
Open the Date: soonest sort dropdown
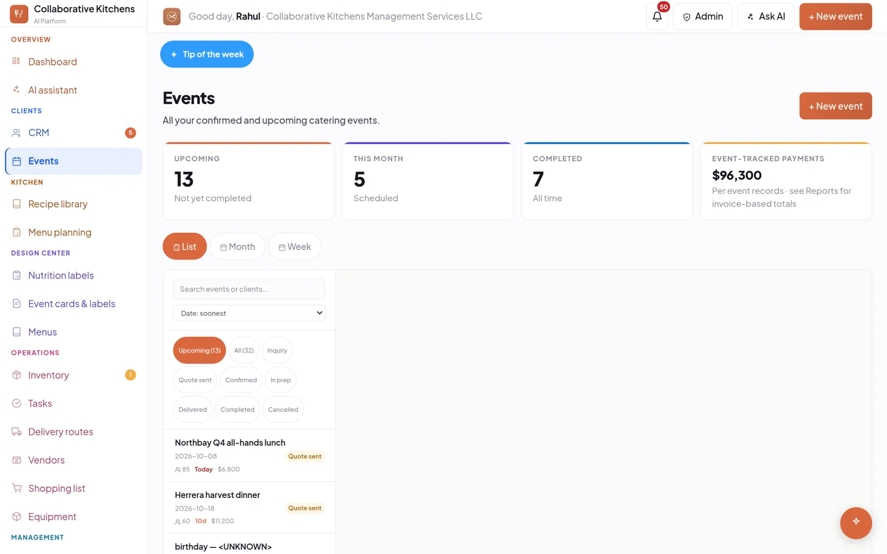[249, 313]
